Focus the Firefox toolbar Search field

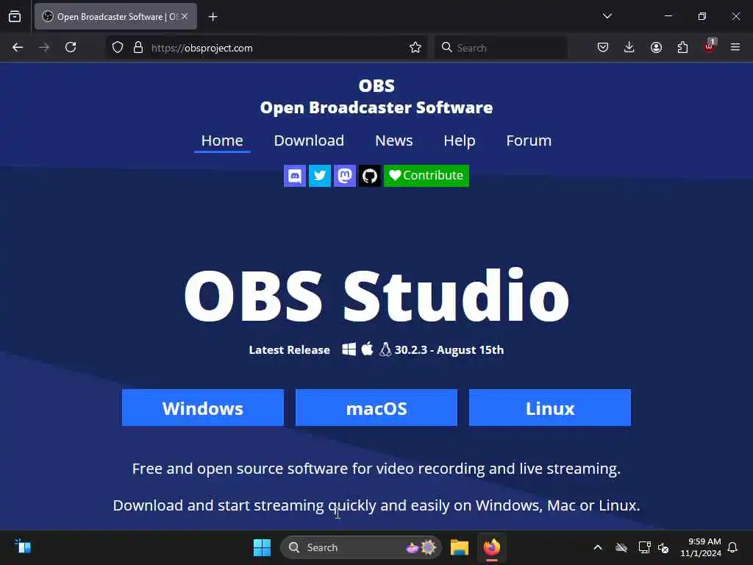tap(501, 48)
